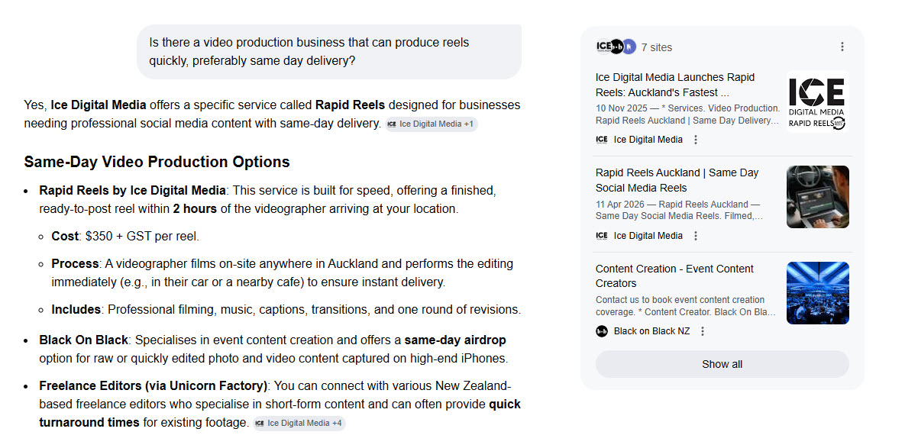The width and height of the screenshot is (918, 448).
Task: Click the Rapid Reels Auckland Same Day headline
Action: pyautogui.click(x=676, y=181)
